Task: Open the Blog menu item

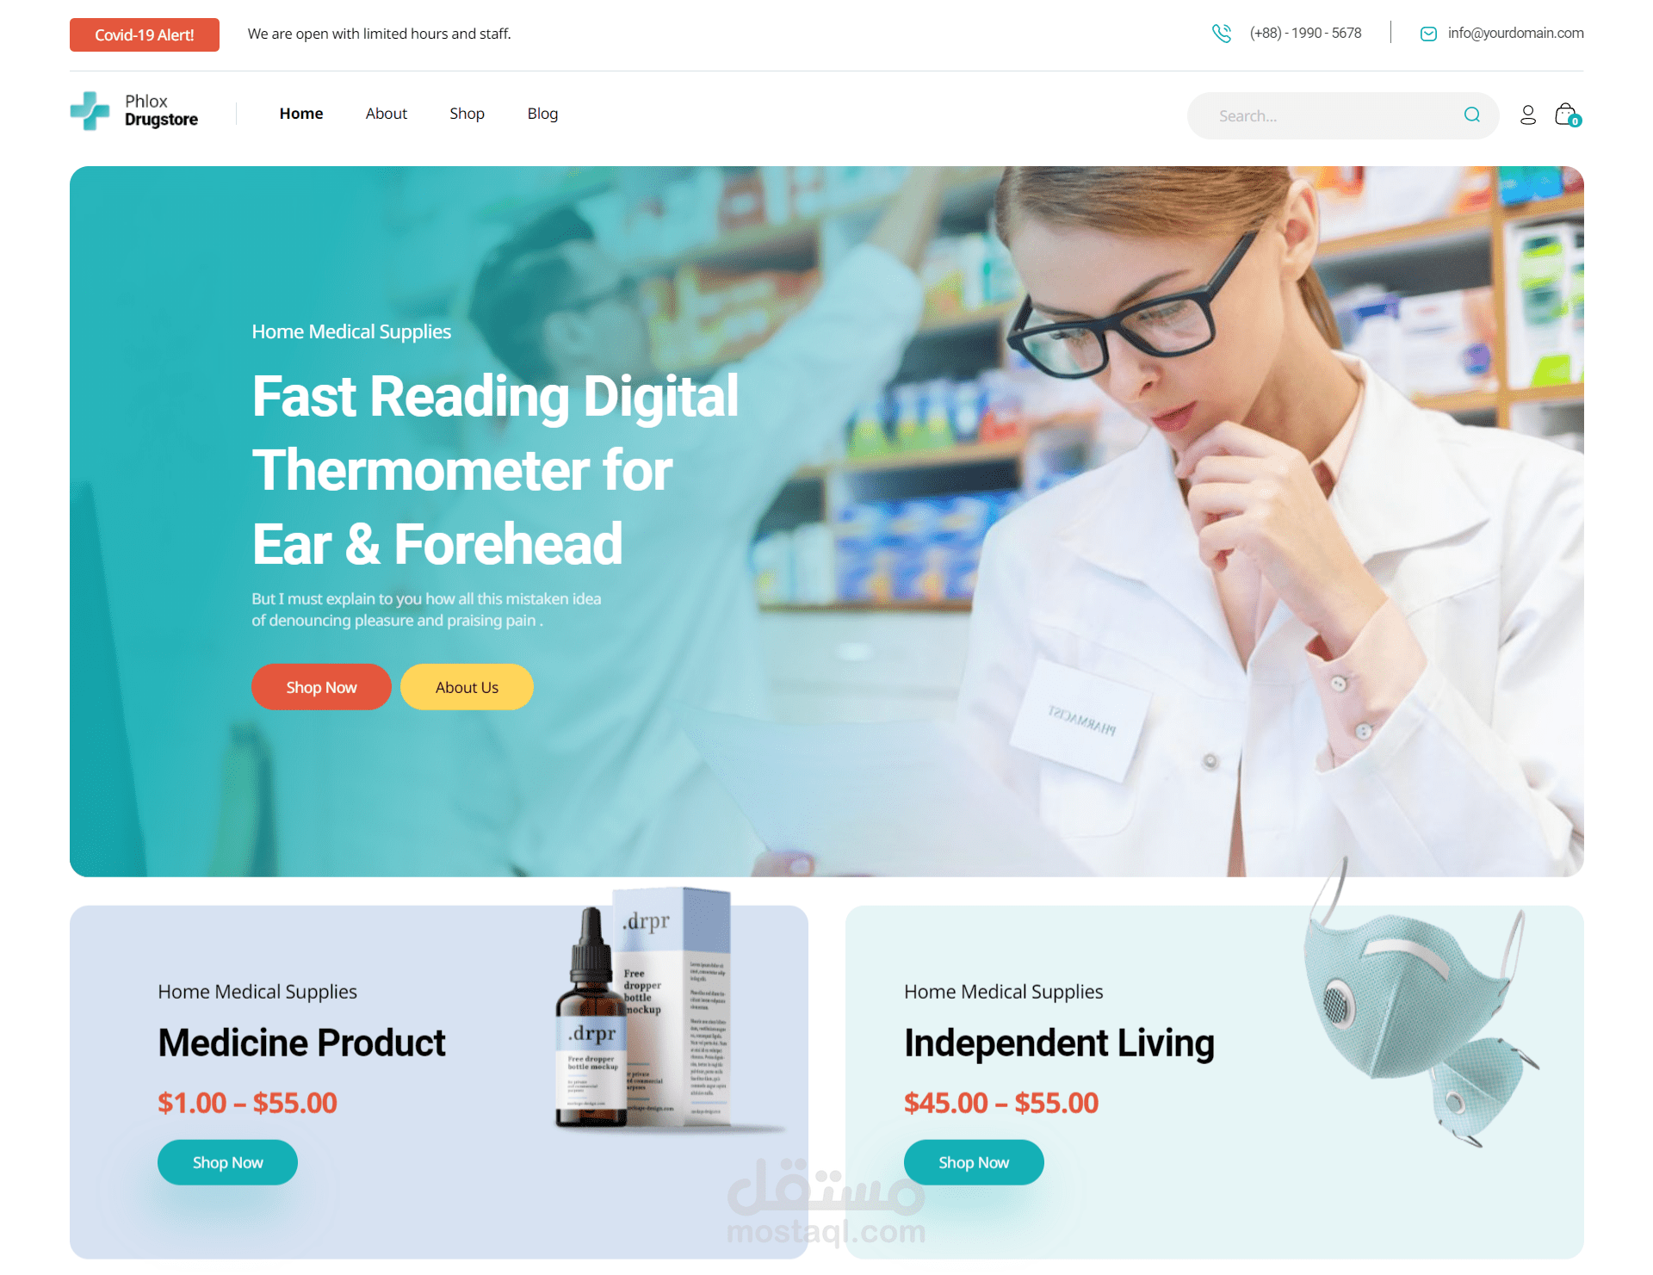Action: [x=542, y=114]
